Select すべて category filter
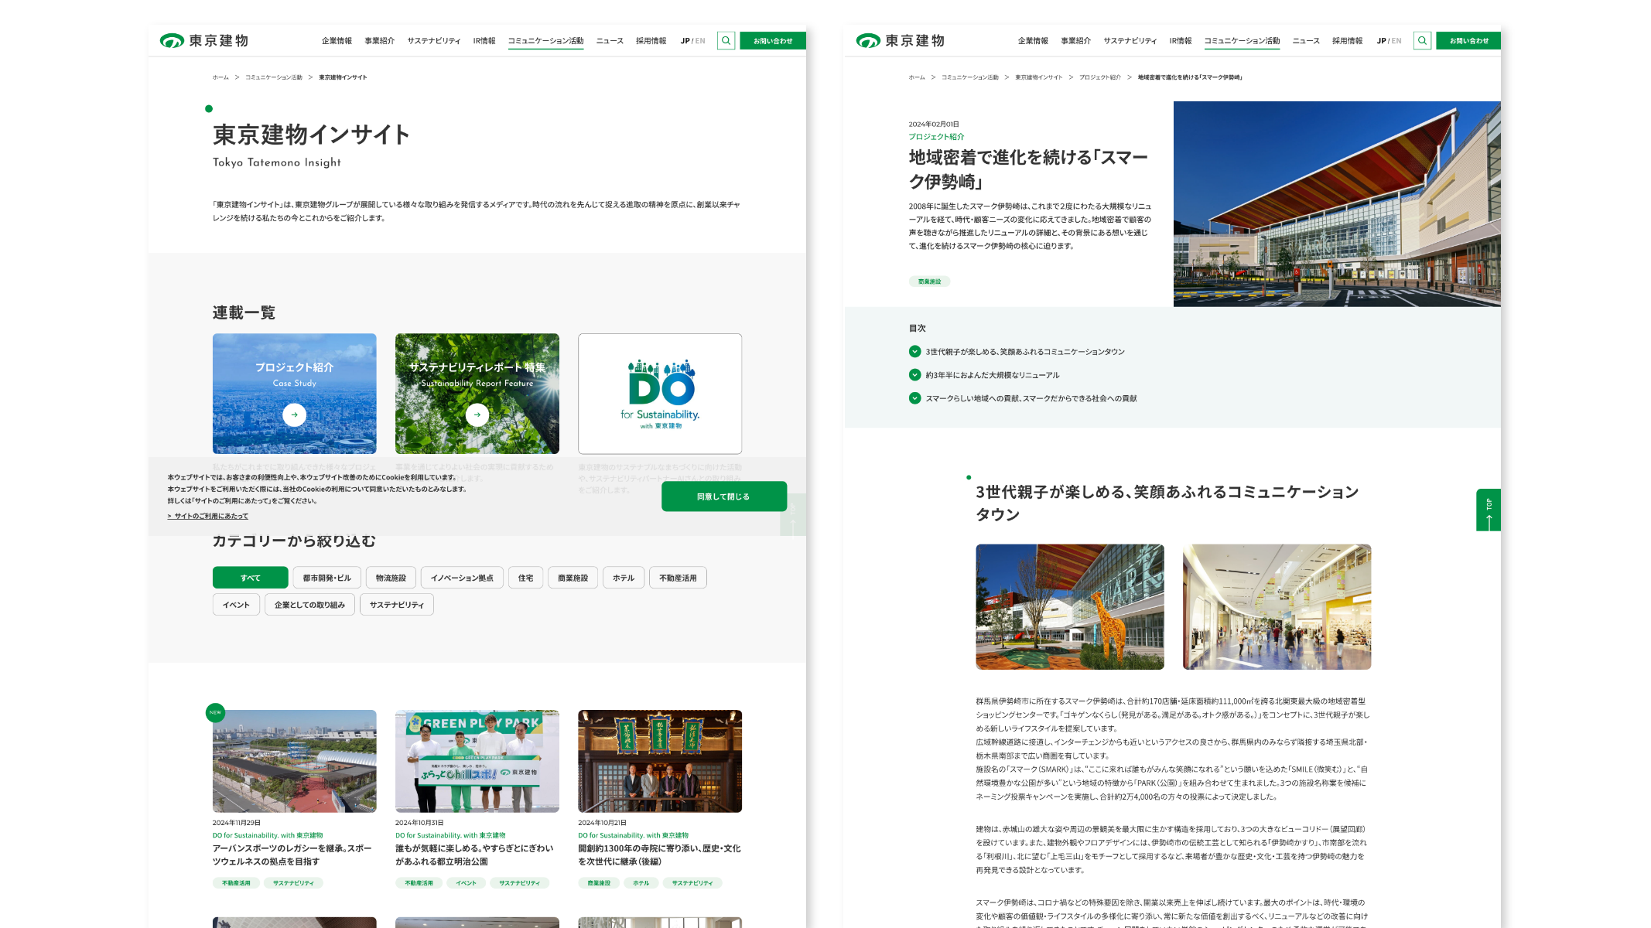This screenshot has height=928, width=1651. click(250, 578)
